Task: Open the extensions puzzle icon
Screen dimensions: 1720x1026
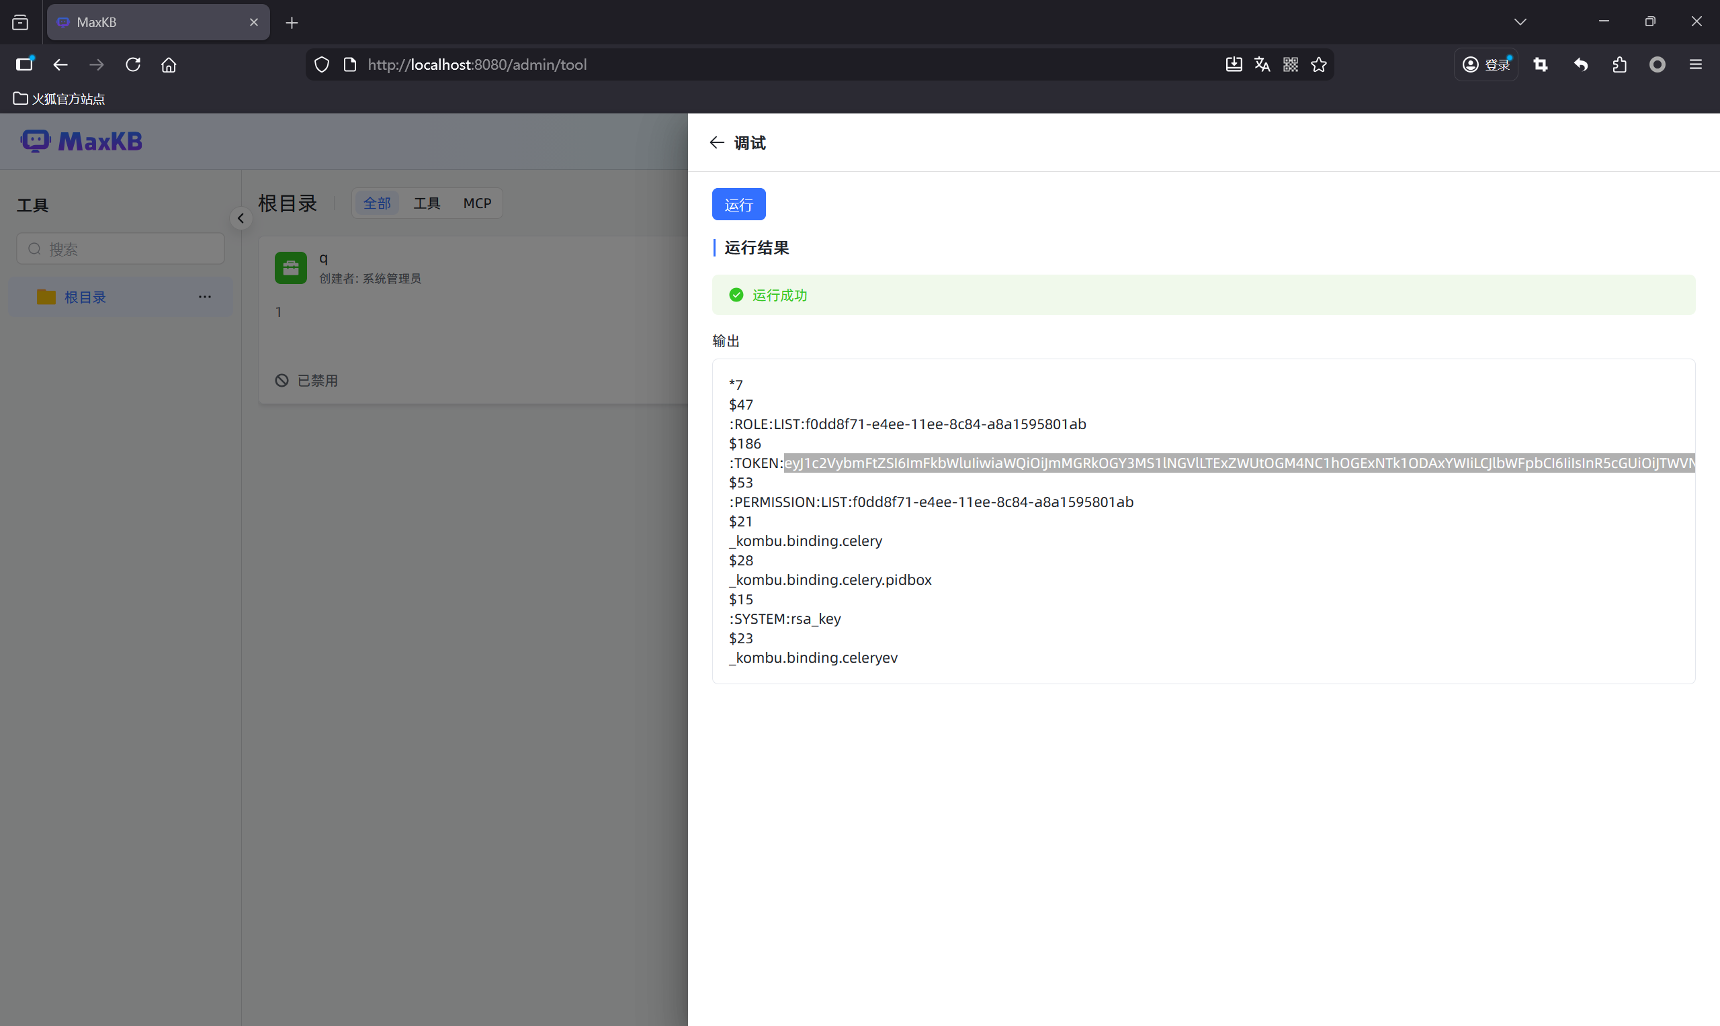Action: coord(1619,64)
